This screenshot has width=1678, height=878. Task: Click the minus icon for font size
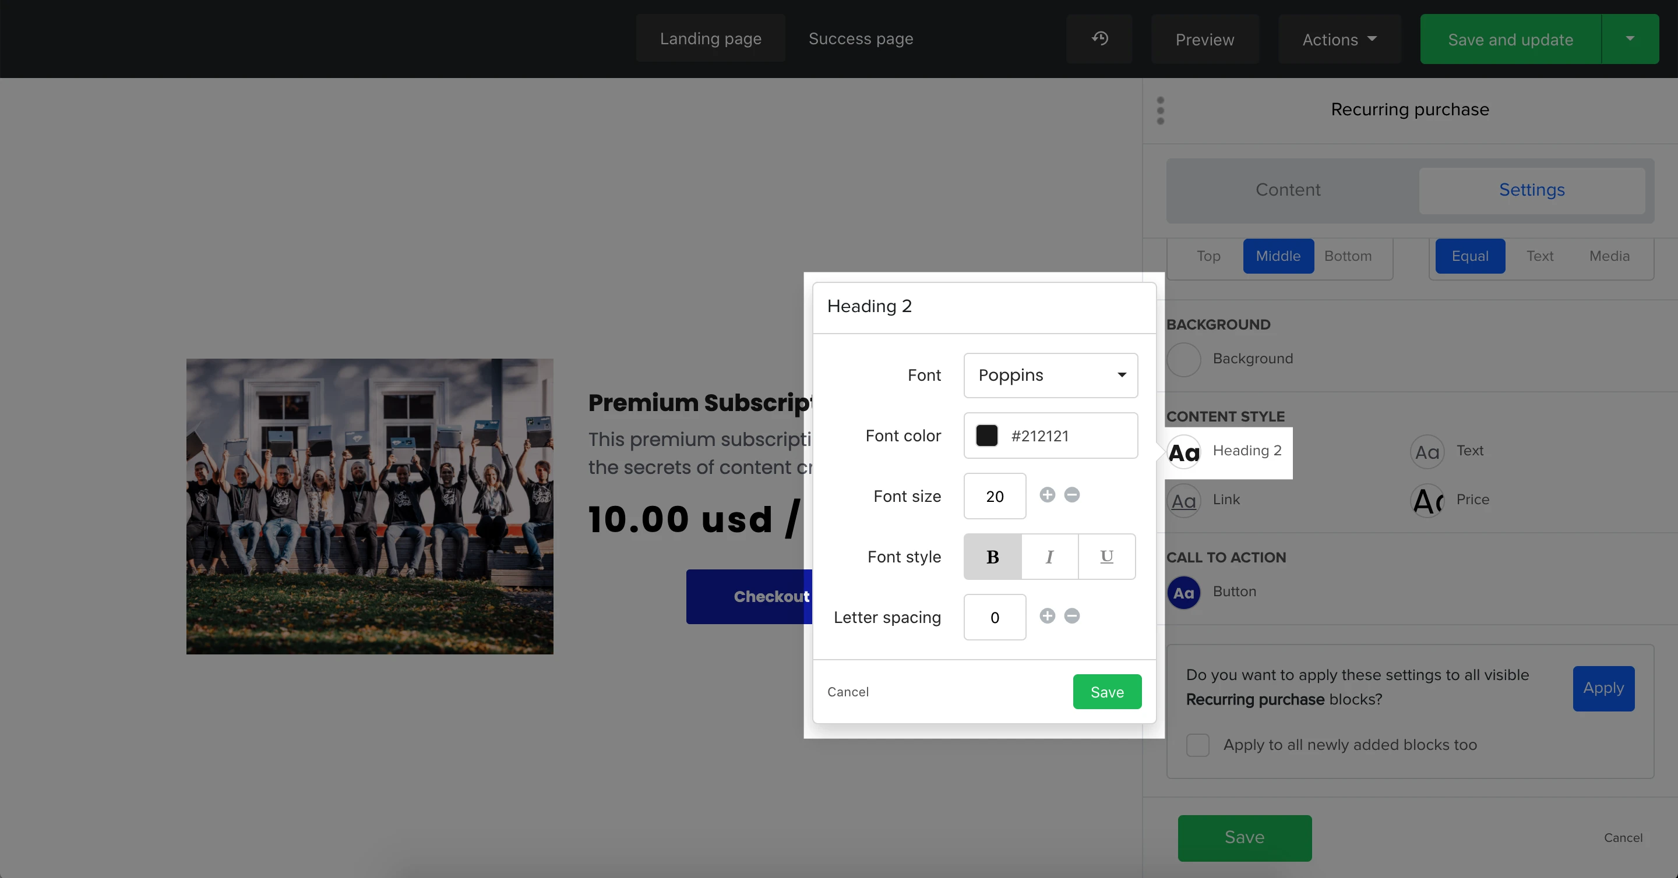coord(1071,495)
